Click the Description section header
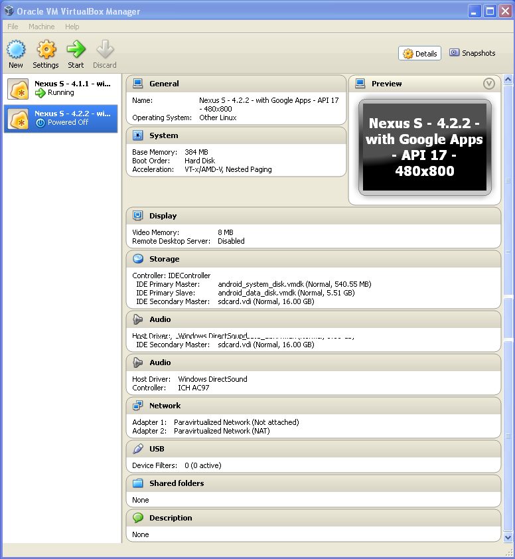The width and height of the screenshot is (515, 559). (x=313, y=518)
